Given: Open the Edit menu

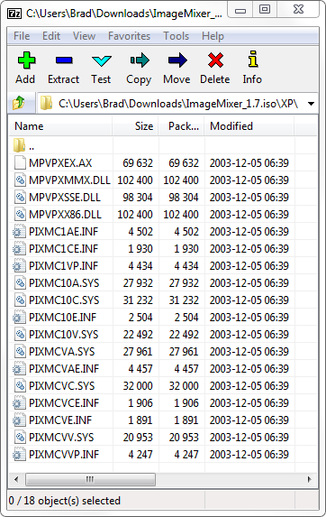Looking at the screenshot, I should (x=51, y=35).
